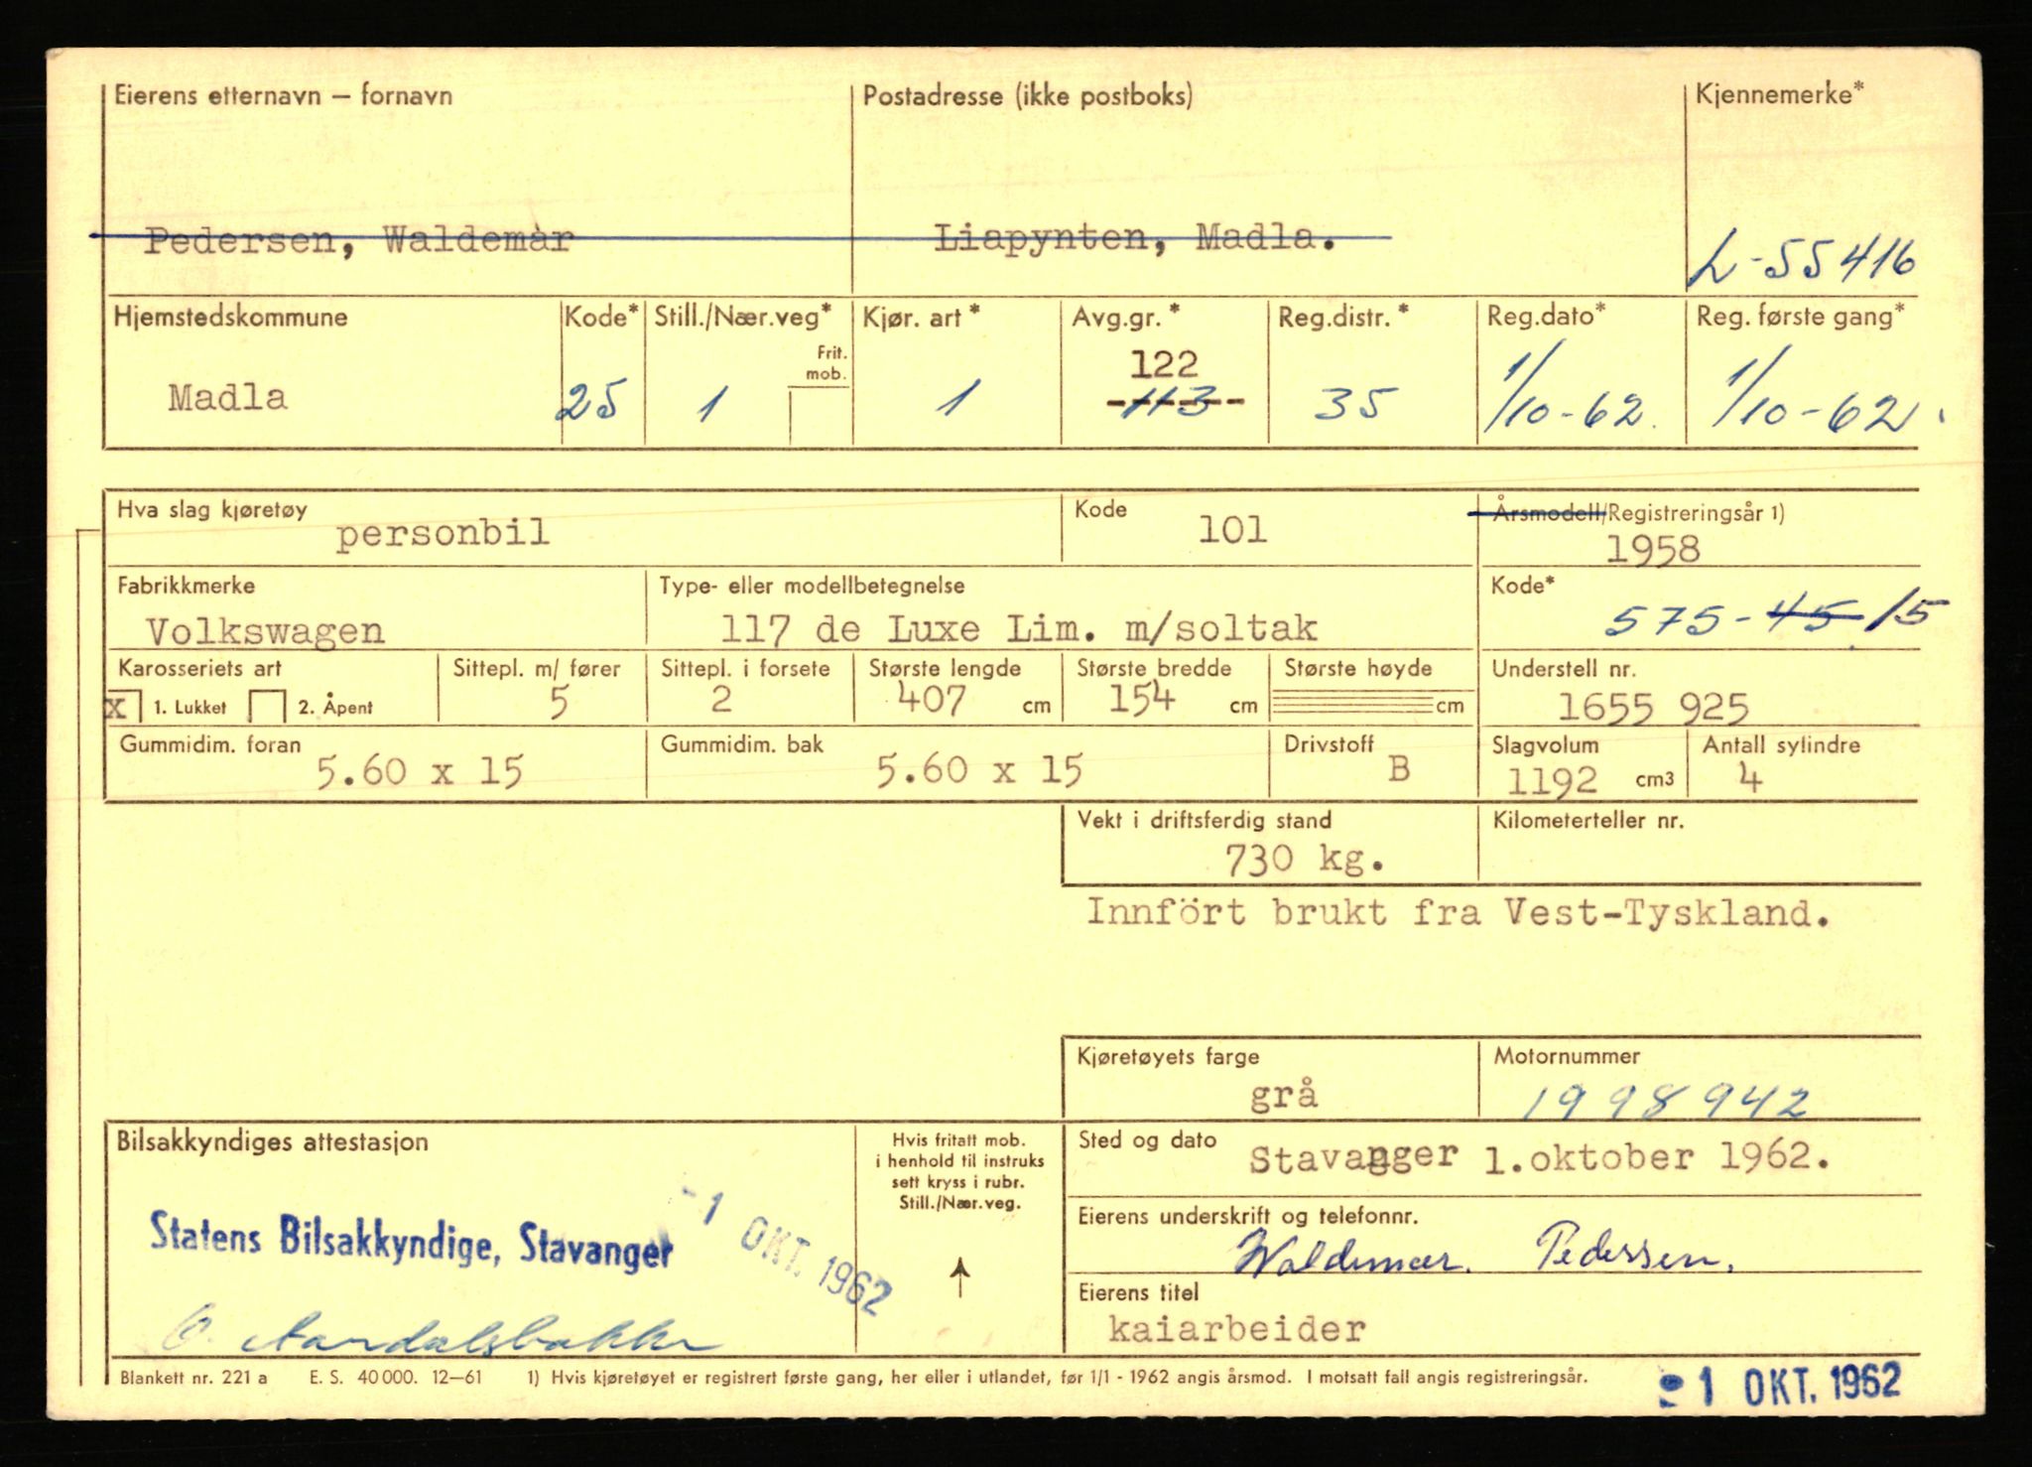Image resolution: width=2032 pixels, height=1467 pixels.
Task: Click the 'Blankett nr. 221 a' footer text
Action: [x=193, y=1378]
